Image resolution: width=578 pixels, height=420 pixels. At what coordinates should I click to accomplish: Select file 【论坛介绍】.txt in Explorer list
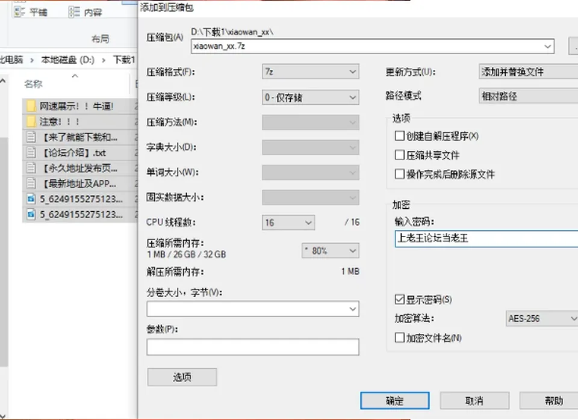click(x=75, y=152)
